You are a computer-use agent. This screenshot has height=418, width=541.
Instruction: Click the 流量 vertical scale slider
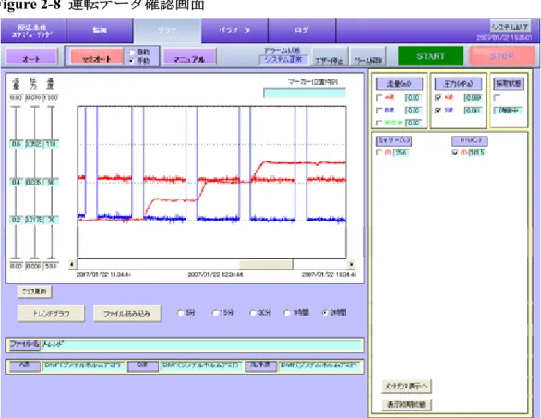click(16, 182)
